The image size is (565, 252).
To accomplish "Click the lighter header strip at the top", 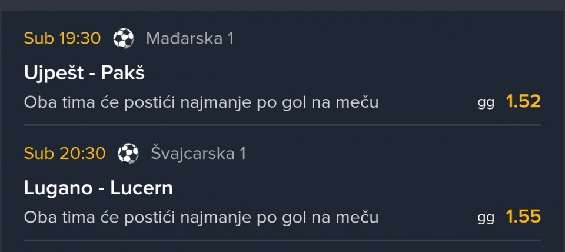I will tap(282, 5).
